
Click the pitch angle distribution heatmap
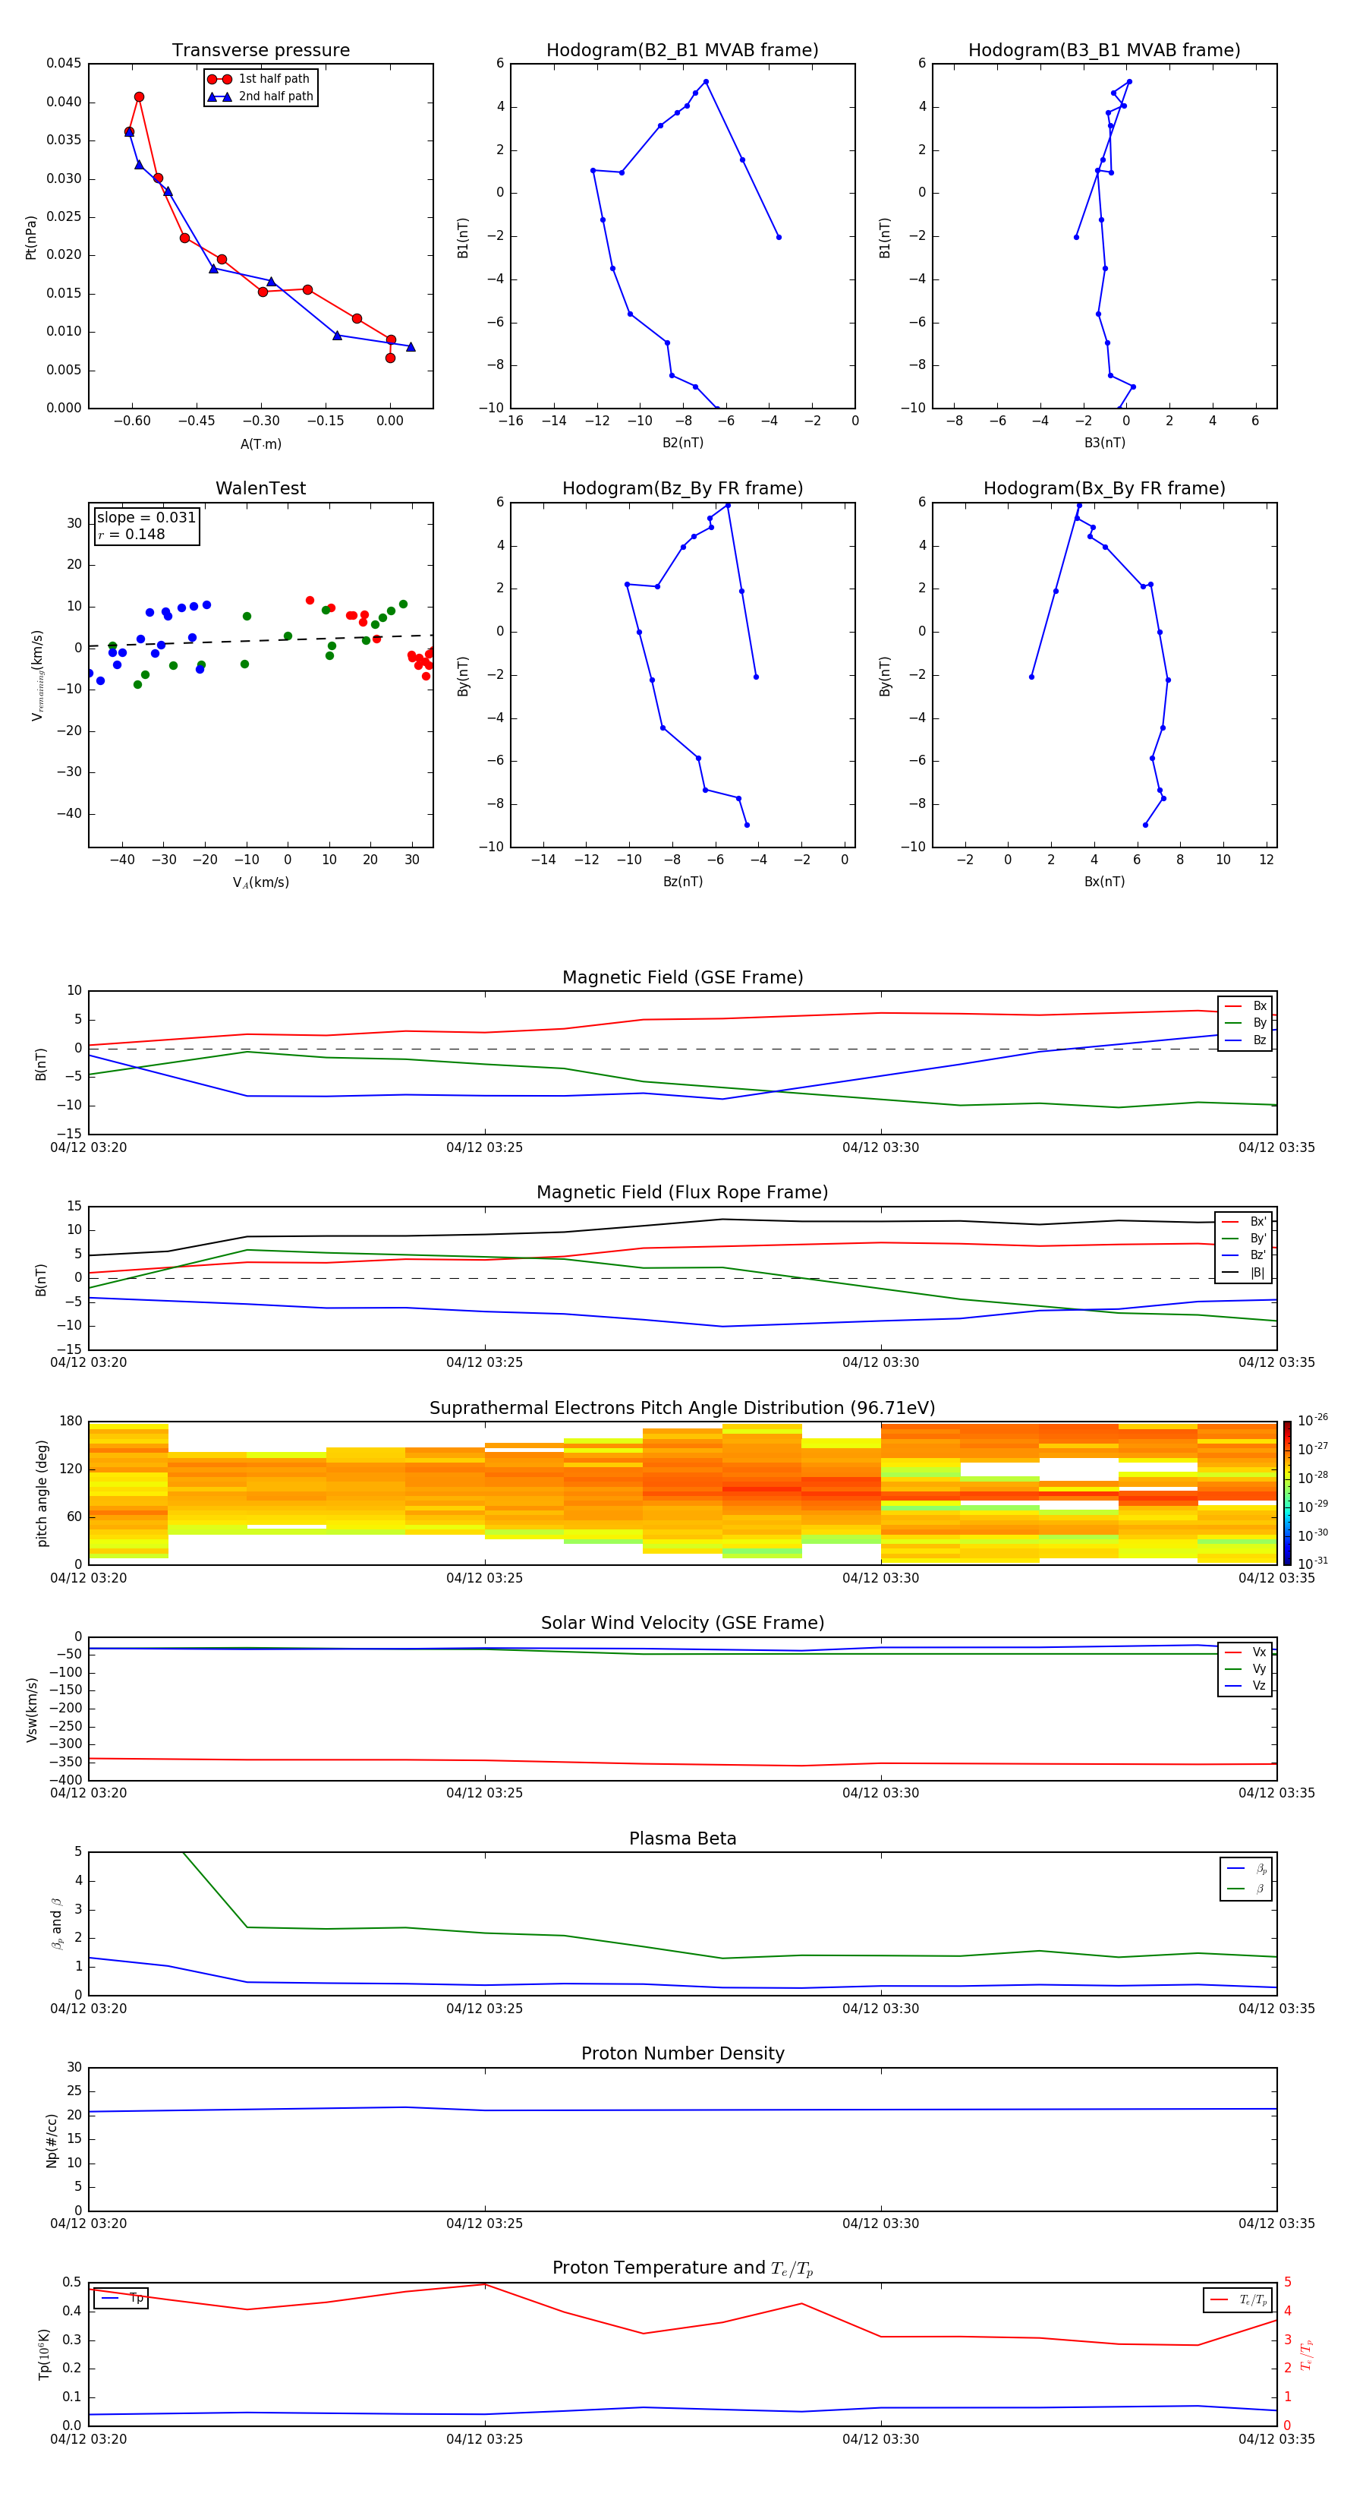coord(682,1492)
